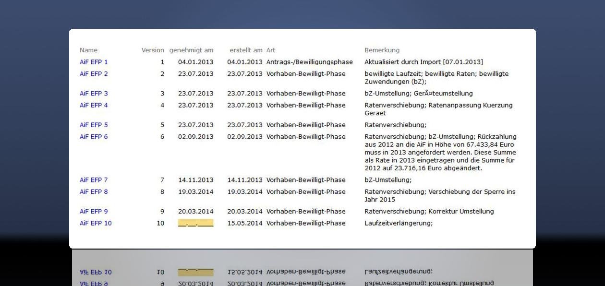The height and width of the screenshot is (286, 605).
Task: Click approval date 20.03.2014
Action: pyautogui.click(x=195, y=211)
